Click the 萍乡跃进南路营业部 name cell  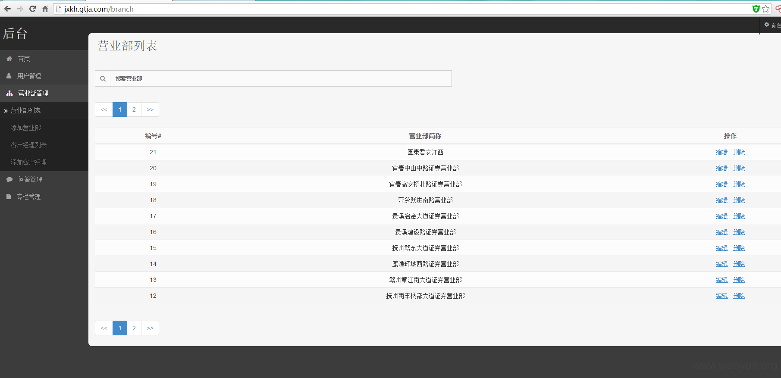[x=425, y=200]
